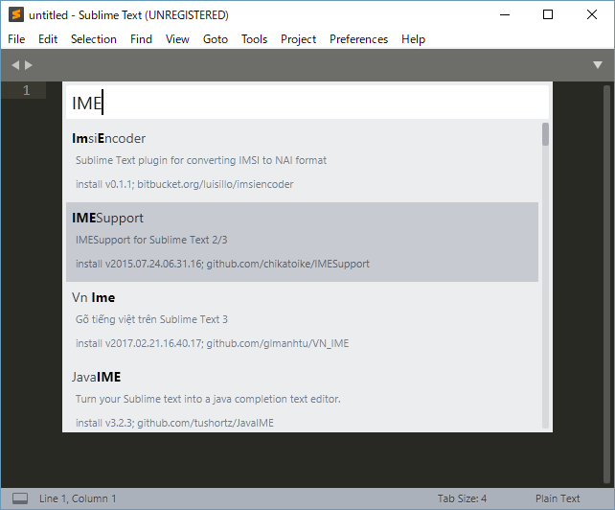This screenshot has width=615, height=510.
Task: Change the Tab Size: 4 setting
Action: pyautogui.click(x=462, y=498)
